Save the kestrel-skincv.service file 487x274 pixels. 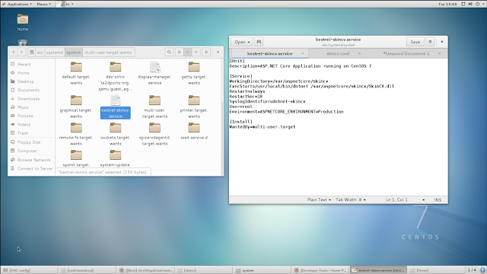[415, 42]
